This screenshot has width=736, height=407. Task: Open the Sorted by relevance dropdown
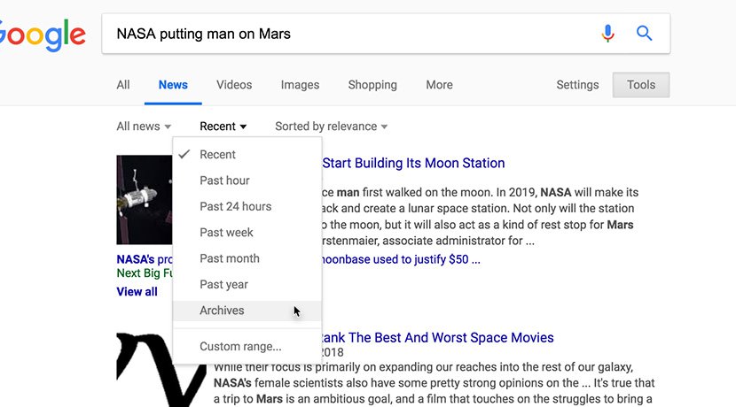pyautogui.click(x=331, y=127)
